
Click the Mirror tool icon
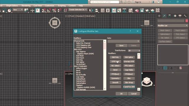[x=91, y=11]
